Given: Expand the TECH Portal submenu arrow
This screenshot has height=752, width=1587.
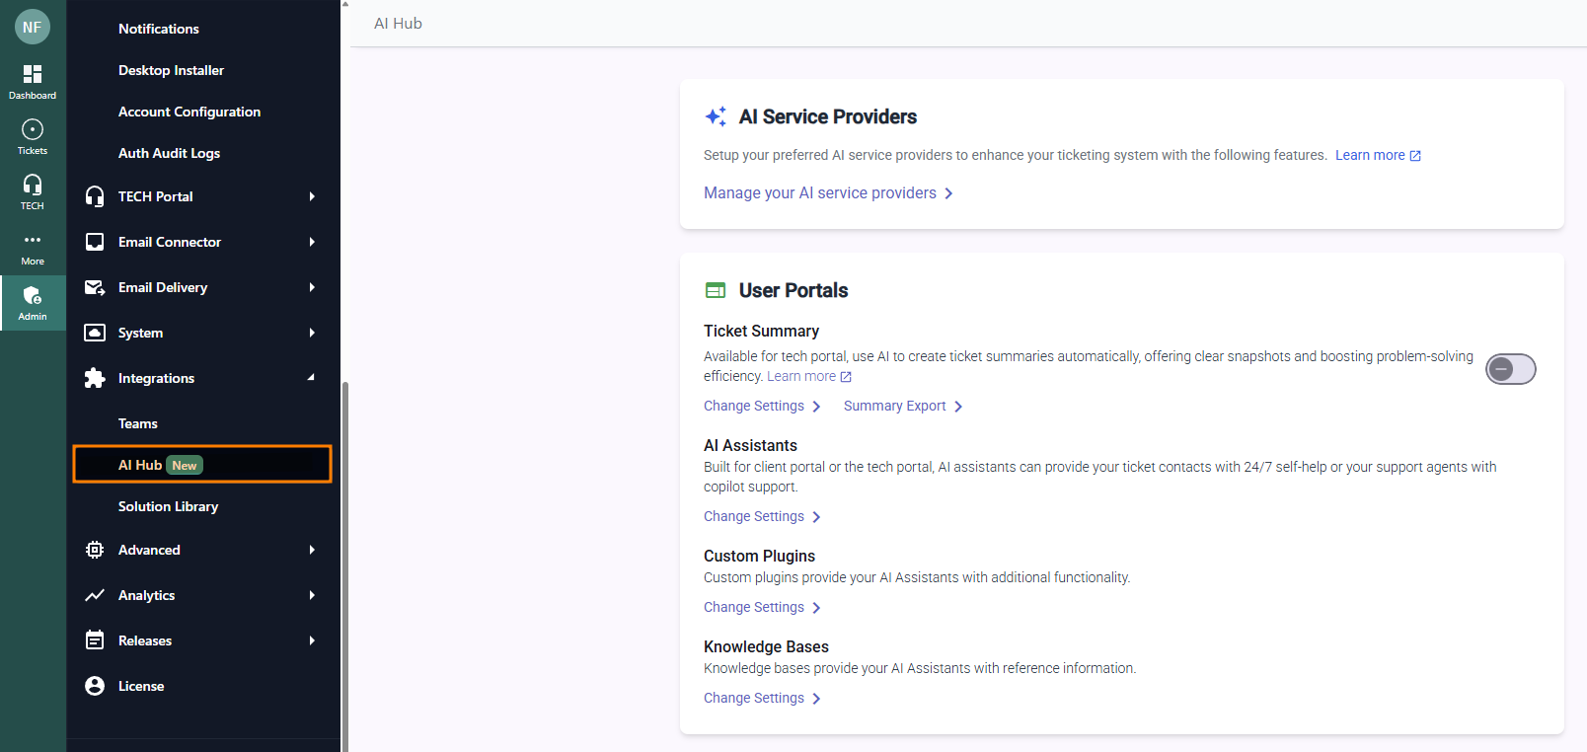Looking at the screenshot, I should (x=312, y=196).
